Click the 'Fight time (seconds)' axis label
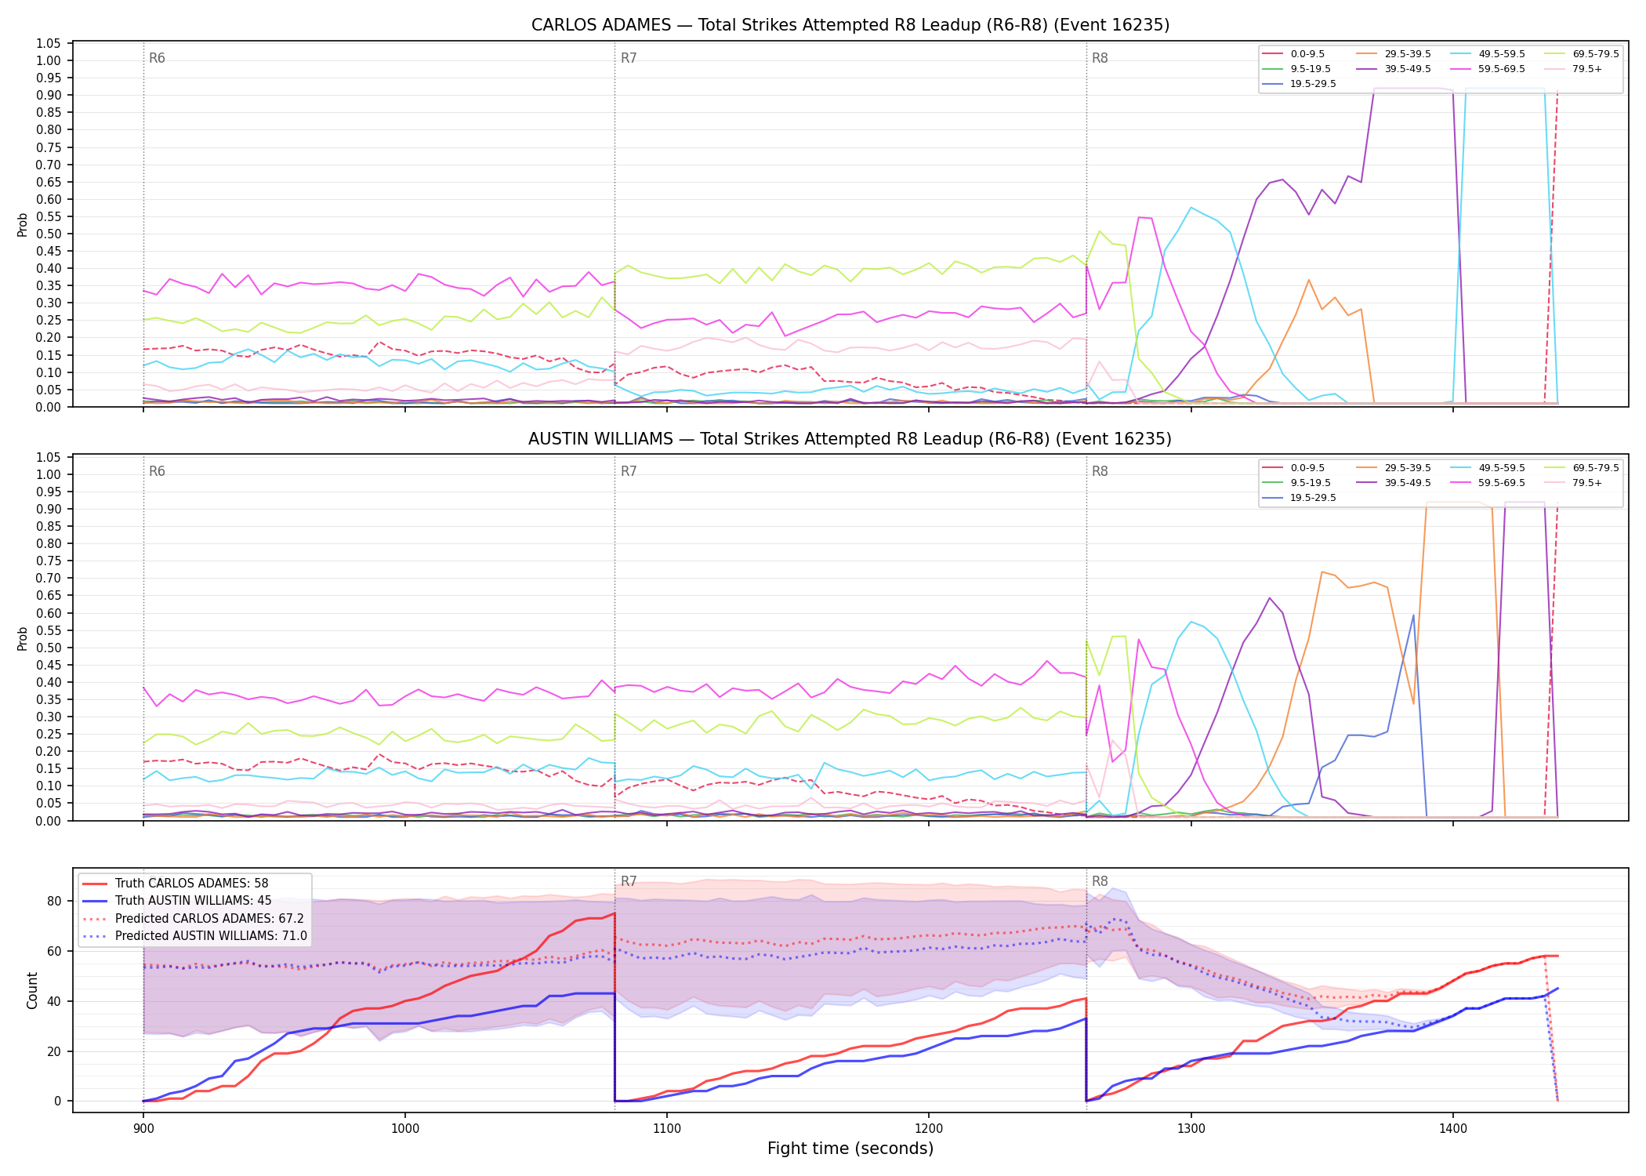1646x1176 pixels. (x=850, y=1149)
